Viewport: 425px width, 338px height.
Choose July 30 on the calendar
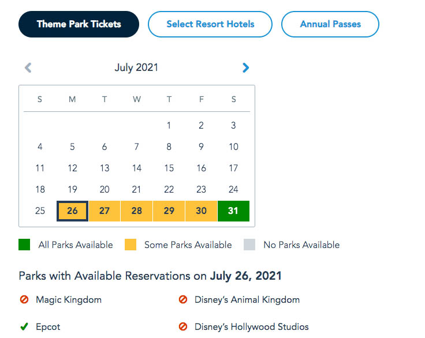pyautogui.click(x=201, y=211)
